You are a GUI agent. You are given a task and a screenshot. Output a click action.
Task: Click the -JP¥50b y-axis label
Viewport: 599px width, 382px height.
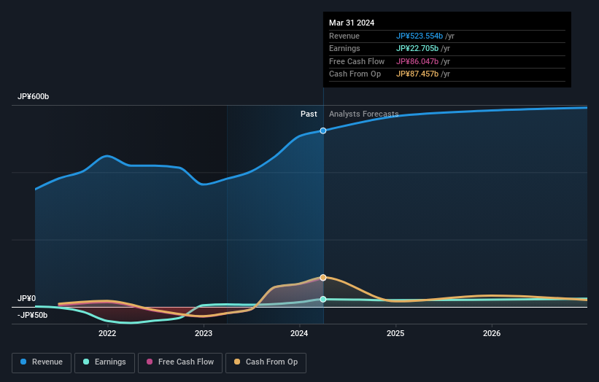(x=33, y=315)
